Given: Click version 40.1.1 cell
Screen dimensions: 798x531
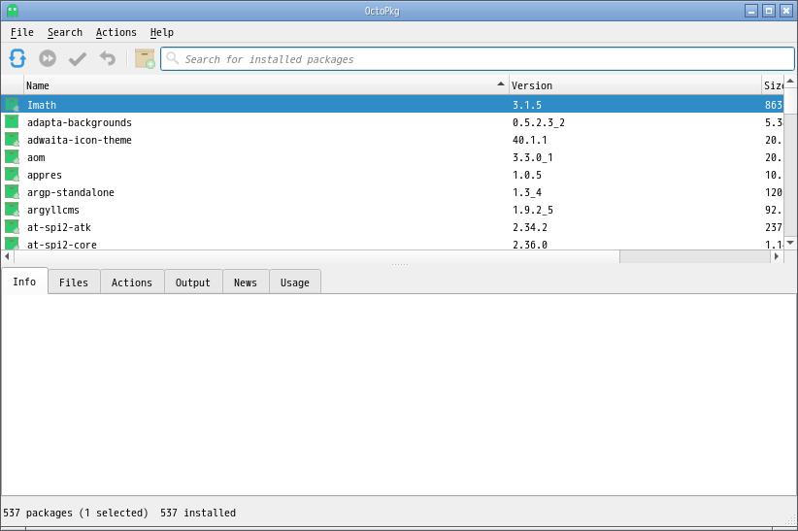Looking at the screenshot, I should tap(530, 140).
